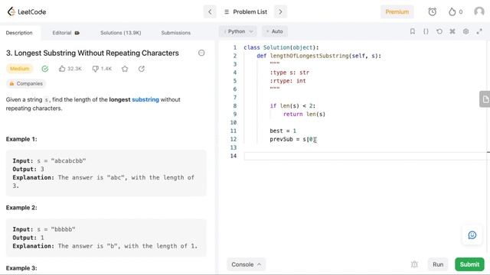
Task: Click into empty code line 14
Action: [x=365, y=156]
